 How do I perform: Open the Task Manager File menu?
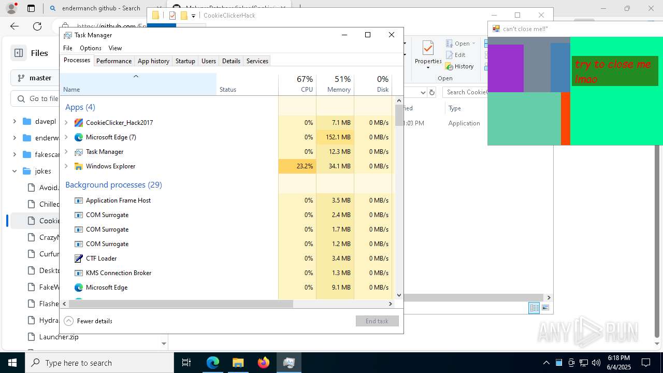pos(68,48)
